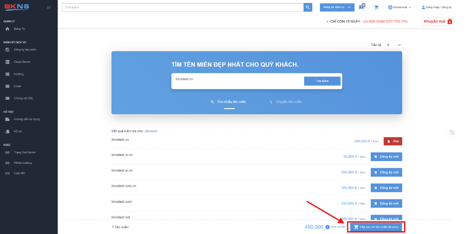Toggle the sidebar hamburger menu icon
The image size is (468, 234).
pyautogui.click(x=49, y=7)
